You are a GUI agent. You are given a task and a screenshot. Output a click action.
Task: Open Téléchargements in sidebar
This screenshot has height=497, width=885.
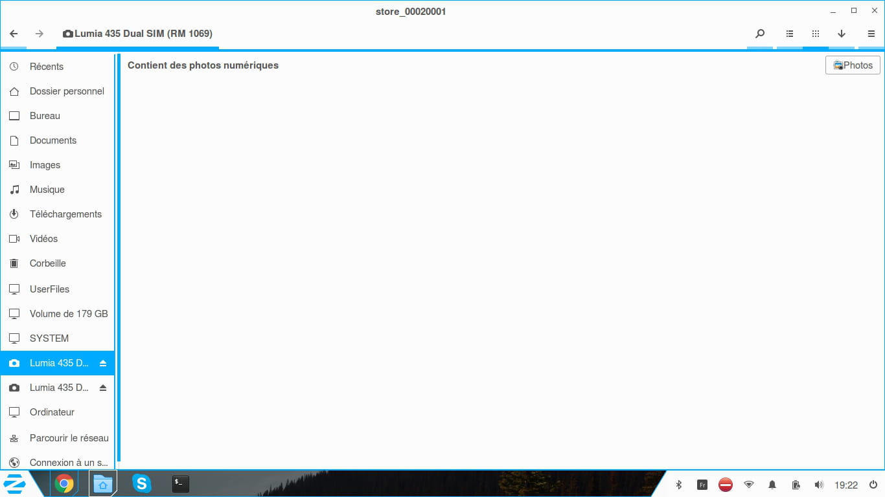[57, 214]
